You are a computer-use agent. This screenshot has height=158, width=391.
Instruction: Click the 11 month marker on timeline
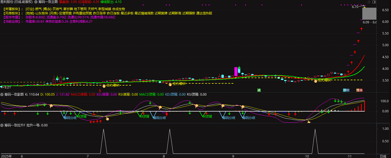coord(350,156)
